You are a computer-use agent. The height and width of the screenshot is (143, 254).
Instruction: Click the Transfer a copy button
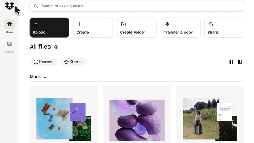click(180, 28)
